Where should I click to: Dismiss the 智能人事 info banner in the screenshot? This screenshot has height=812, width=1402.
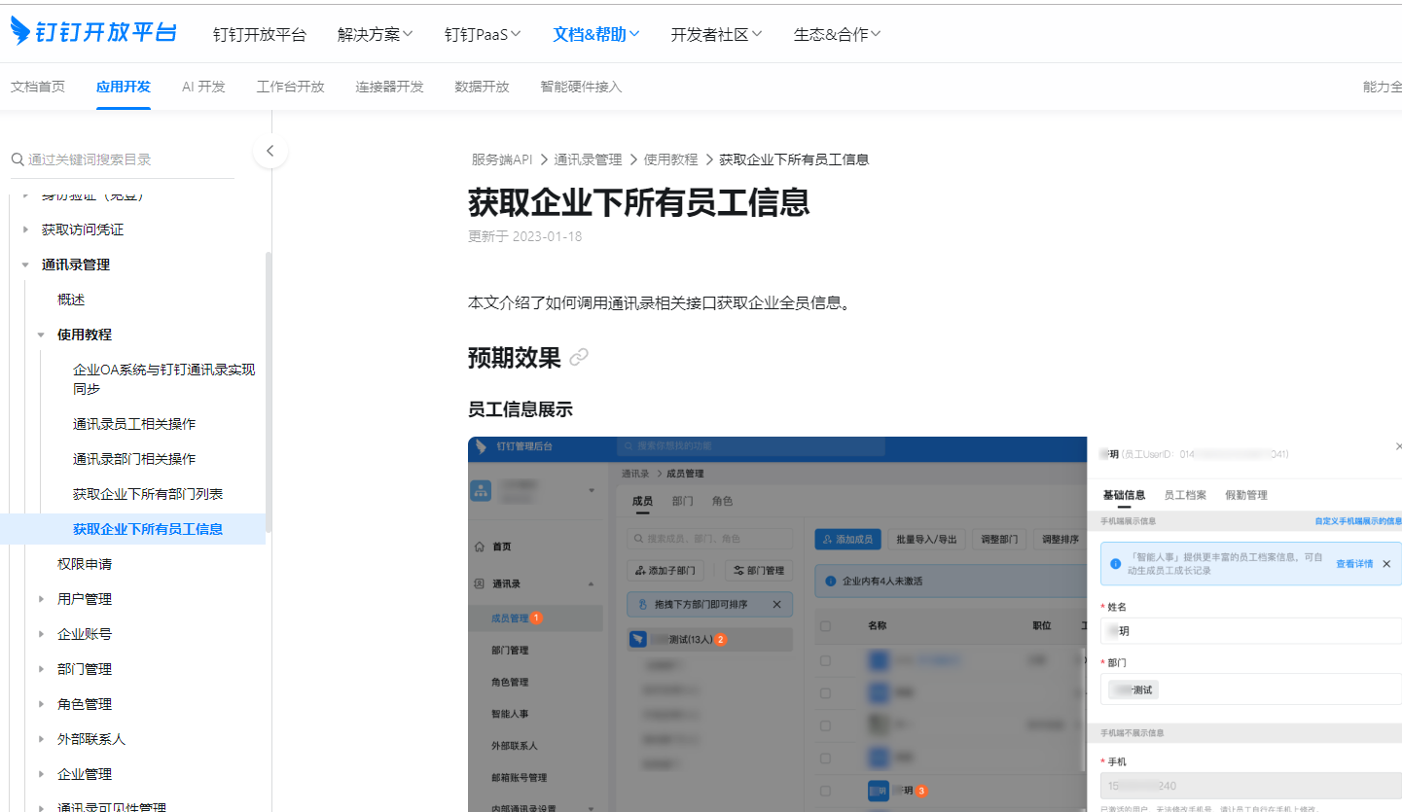click(x=1386, y=564)
